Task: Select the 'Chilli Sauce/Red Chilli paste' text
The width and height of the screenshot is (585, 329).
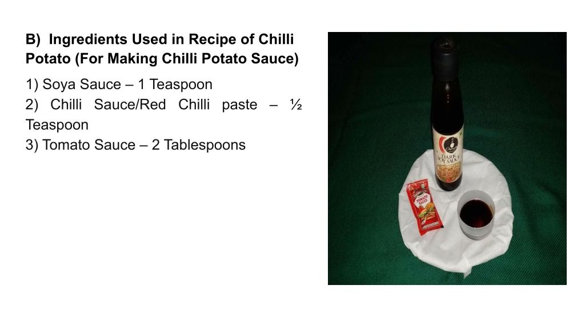Action: pos(154,105)
